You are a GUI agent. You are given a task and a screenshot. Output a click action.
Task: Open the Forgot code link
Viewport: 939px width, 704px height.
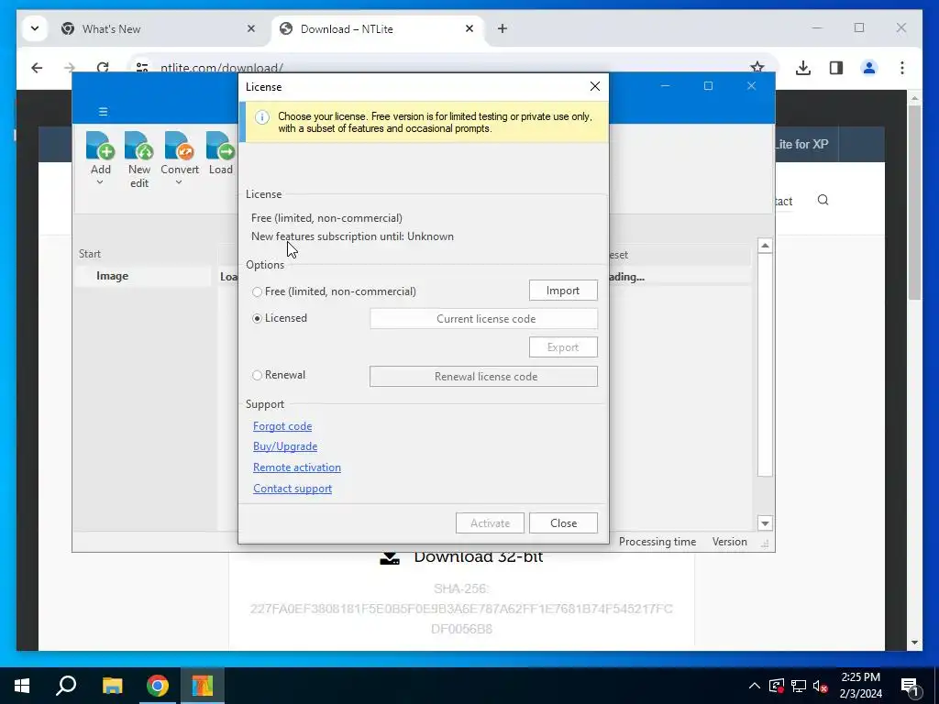[282, 426]
